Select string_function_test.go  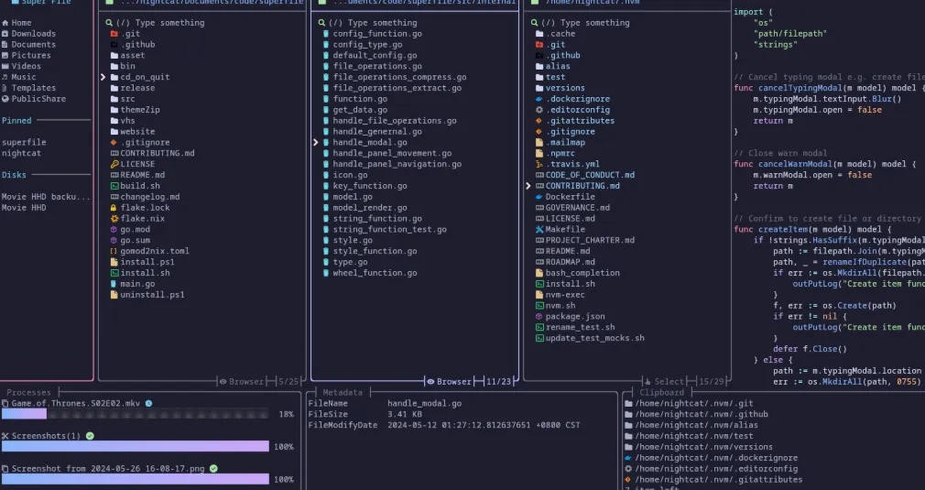(x=389, y=229)
